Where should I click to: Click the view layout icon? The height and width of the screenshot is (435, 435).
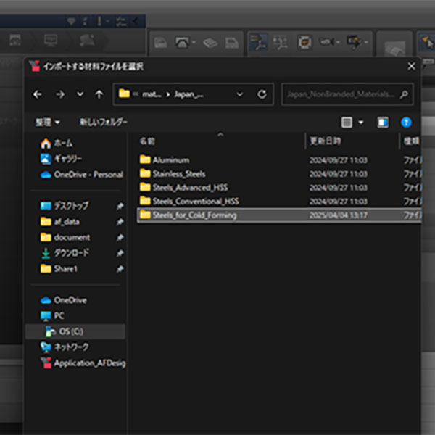(347, 122)
